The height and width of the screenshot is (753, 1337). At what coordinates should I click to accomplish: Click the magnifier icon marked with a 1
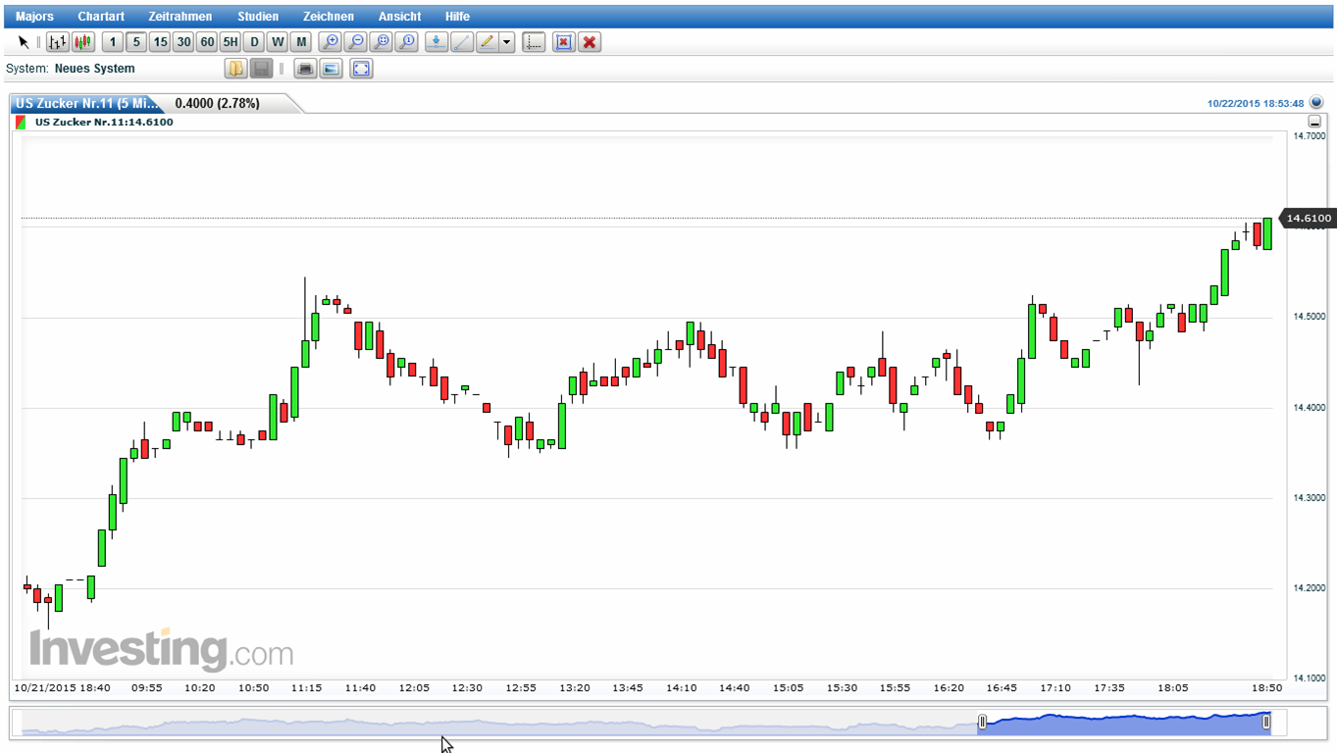406,42
